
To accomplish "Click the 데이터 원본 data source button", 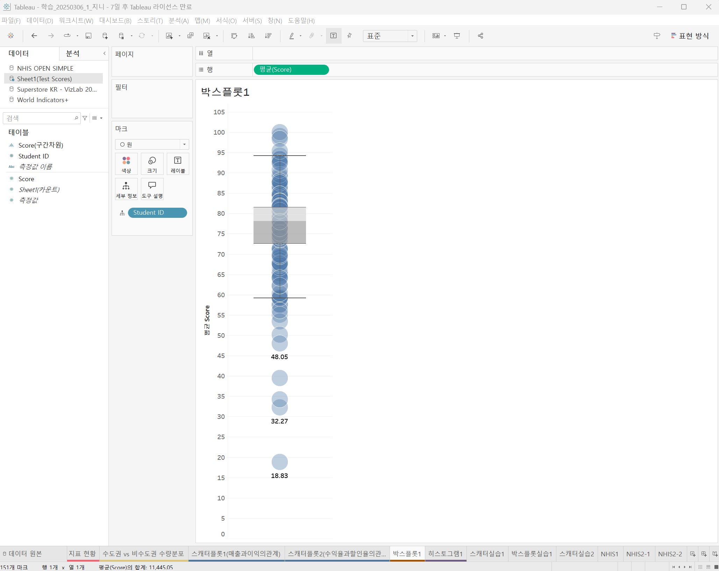I will (x=22, y=554).
